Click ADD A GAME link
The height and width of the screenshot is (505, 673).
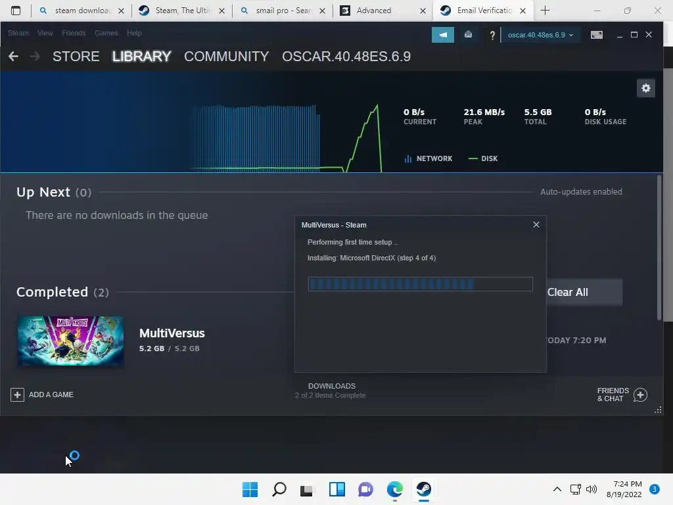51,395
